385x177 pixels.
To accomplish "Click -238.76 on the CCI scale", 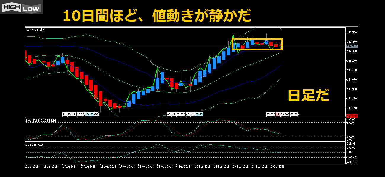I will click(x=351, y=162).
